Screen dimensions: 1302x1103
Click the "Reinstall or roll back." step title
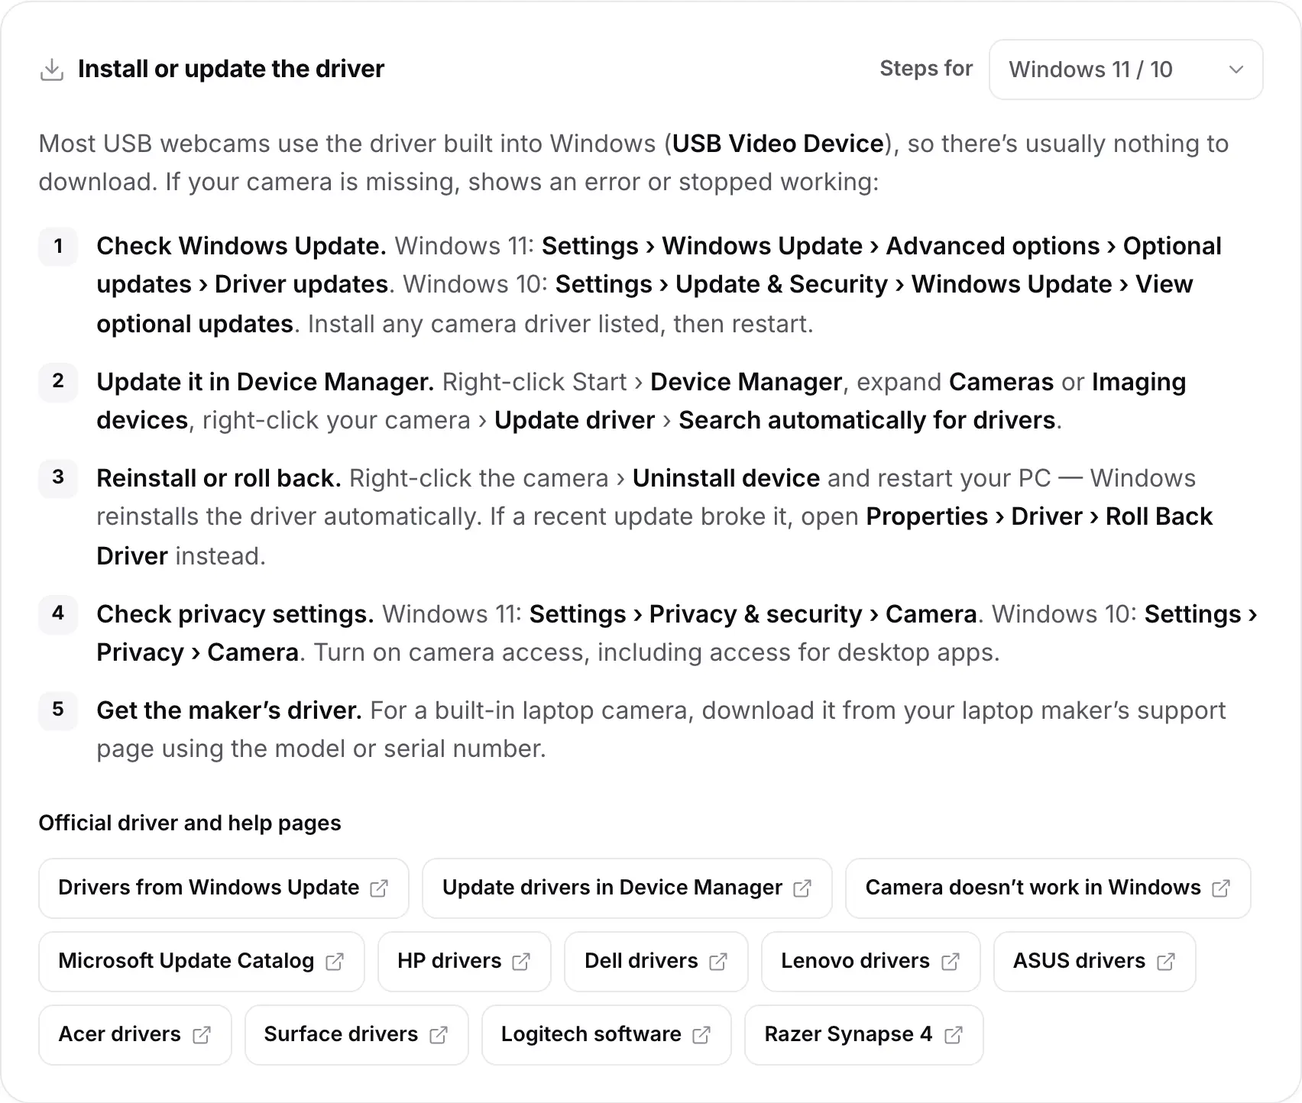(219, 478)
